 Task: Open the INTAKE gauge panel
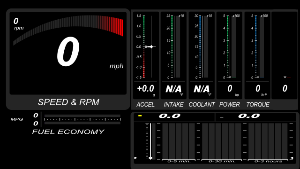point(173,55)
